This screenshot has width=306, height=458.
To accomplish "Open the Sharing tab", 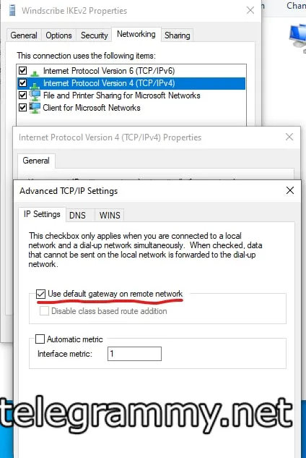I will pyautogui.click(x=178, y=35).
